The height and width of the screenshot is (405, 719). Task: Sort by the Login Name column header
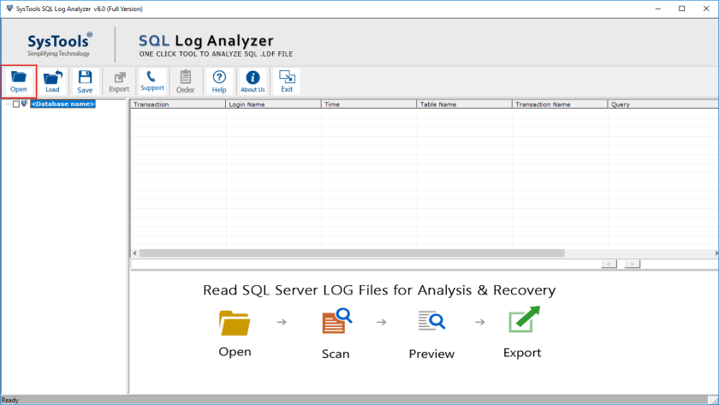point(273,104)
